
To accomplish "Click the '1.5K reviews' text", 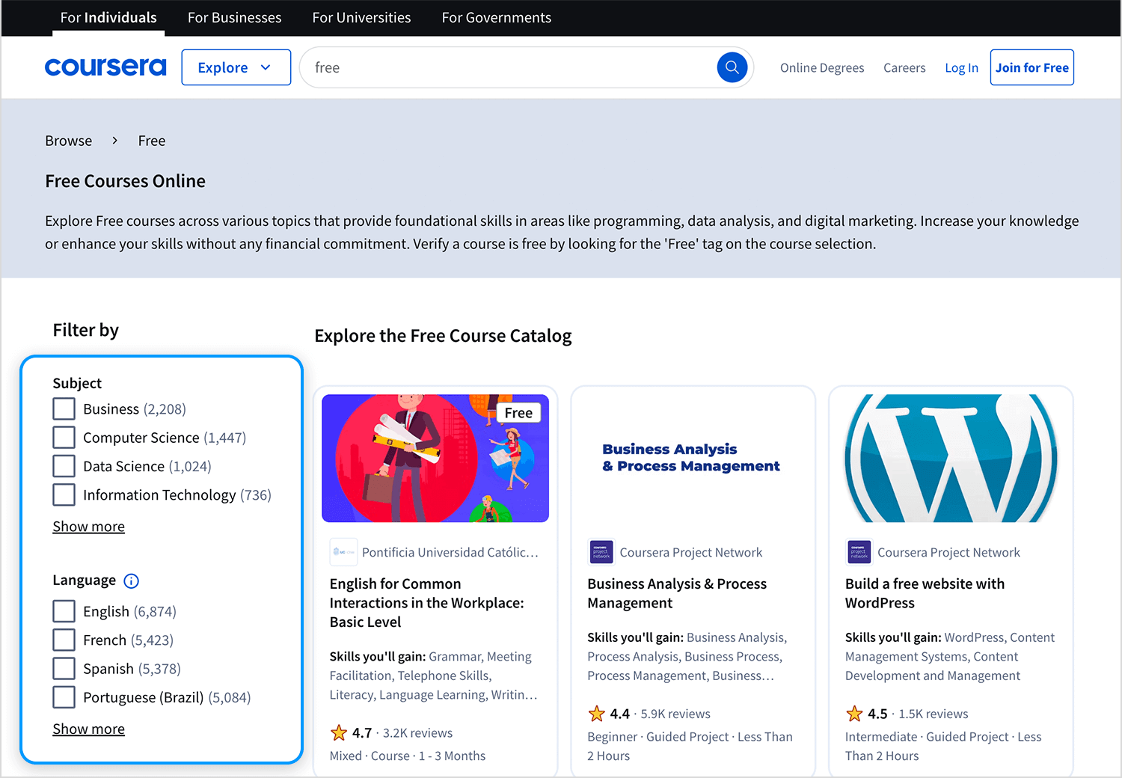I will point(934,714).
